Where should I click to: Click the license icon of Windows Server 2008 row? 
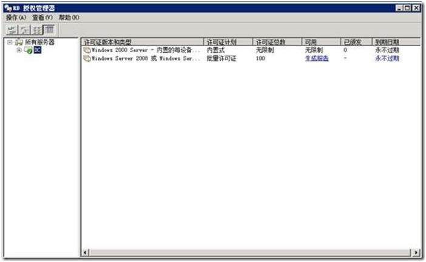pyautogui.click(x=87, y=58)
